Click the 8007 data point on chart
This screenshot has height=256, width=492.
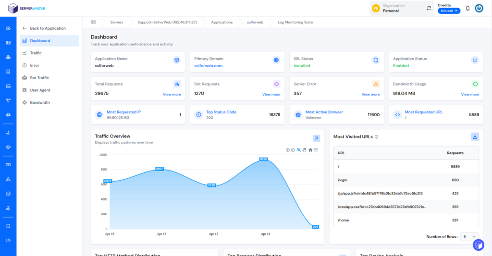160,169
